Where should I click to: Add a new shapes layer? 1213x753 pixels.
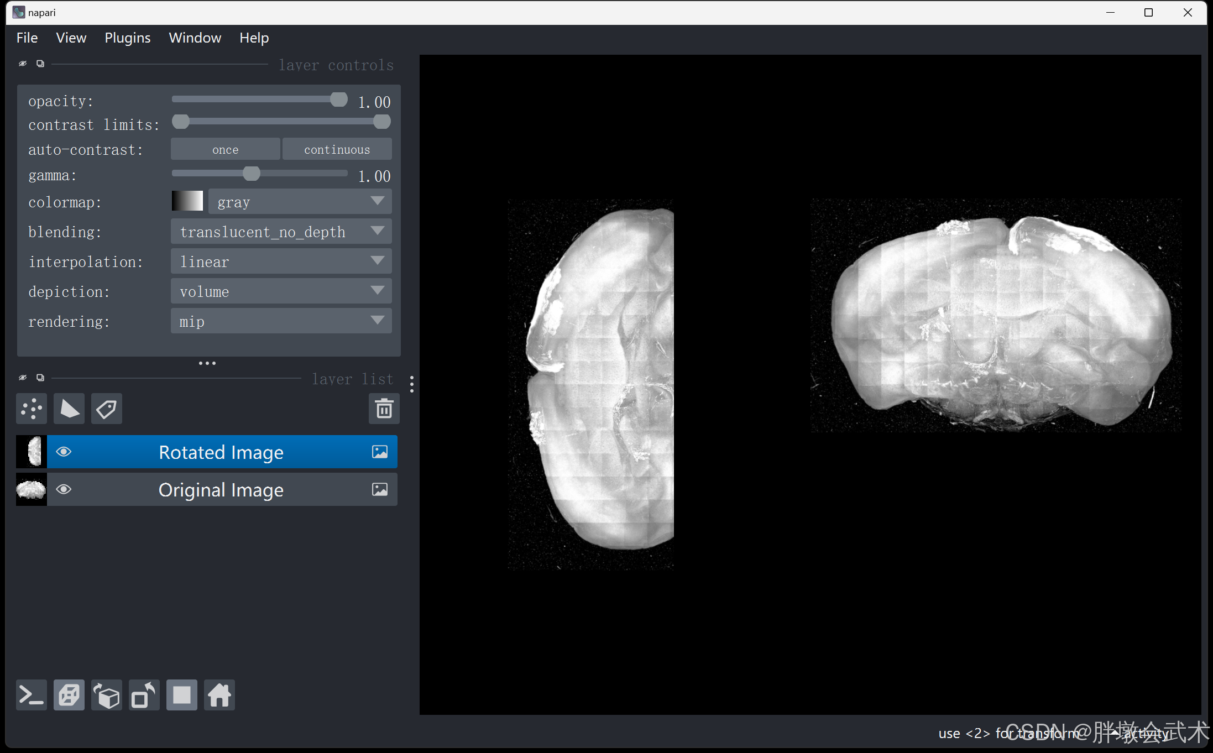69,409
